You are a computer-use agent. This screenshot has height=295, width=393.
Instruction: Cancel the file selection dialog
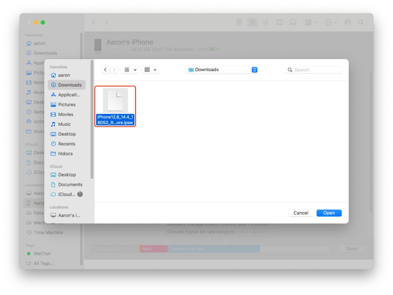301,213
